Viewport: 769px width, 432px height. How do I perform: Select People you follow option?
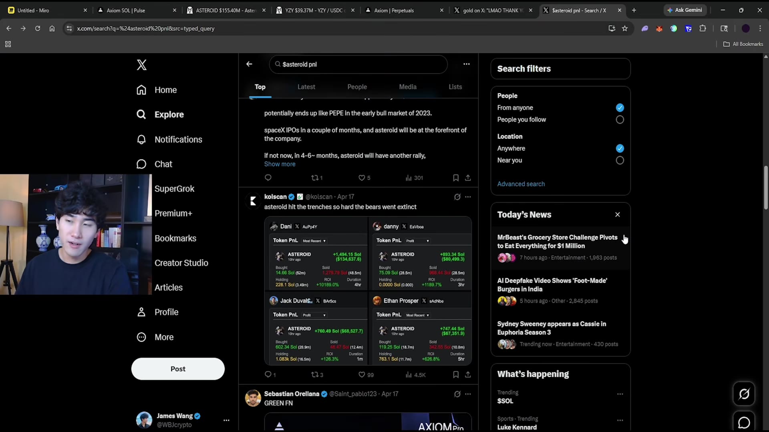(x=620, y=120)
